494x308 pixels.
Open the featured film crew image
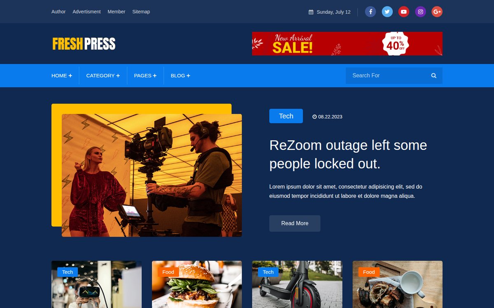152,175
